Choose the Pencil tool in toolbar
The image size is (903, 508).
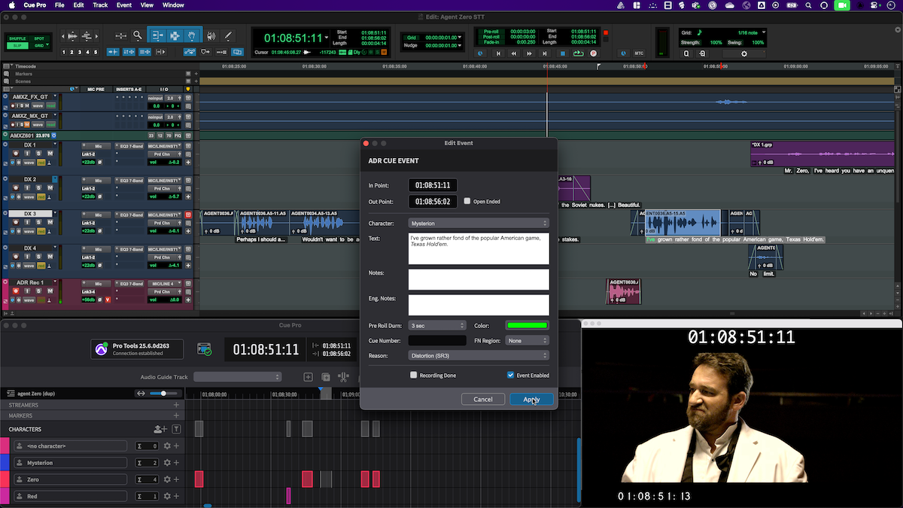[x=227, y=35]
